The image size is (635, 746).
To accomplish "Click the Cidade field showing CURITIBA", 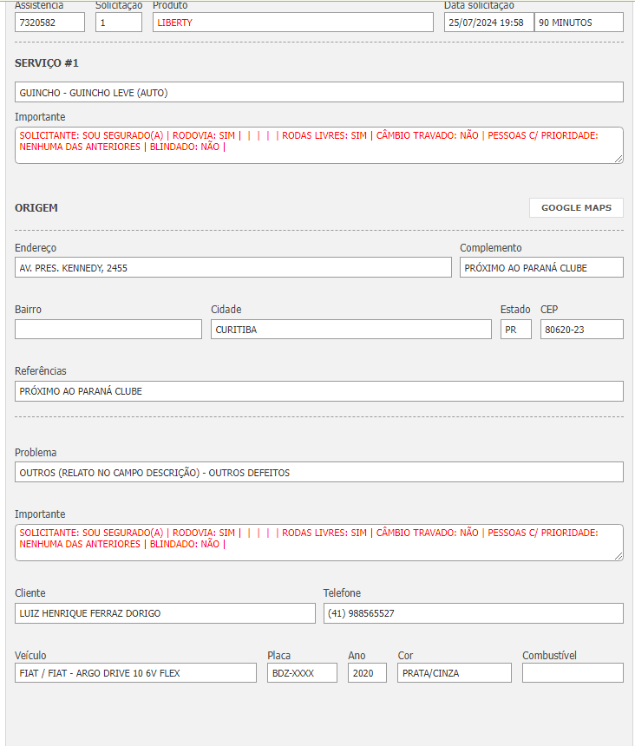I will [350, 330].
